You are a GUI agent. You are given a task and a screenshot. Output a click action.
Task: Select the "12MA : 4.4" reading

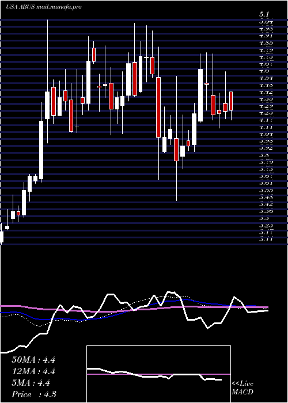point(33,371)
